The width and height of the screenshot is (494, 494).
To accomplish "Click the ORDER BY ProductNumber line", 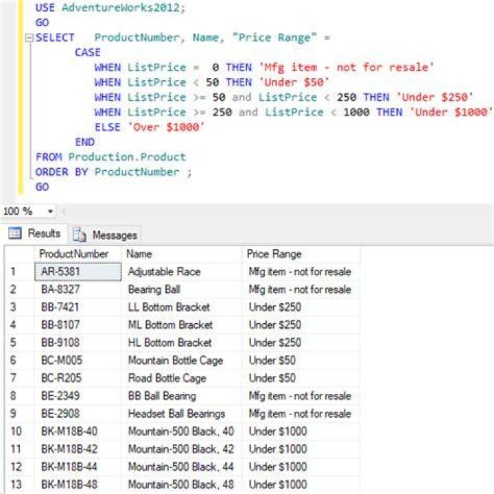I will 113,172.
